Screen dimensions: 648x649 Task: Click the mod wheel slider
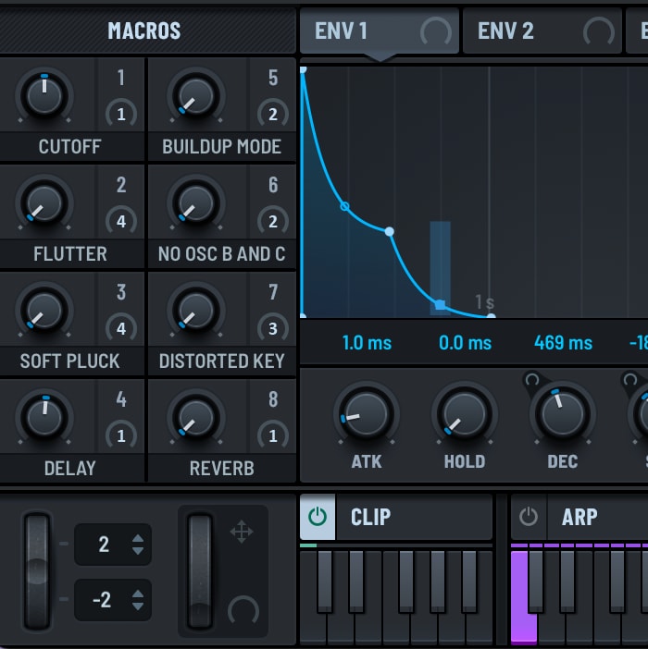pos(200,571)
